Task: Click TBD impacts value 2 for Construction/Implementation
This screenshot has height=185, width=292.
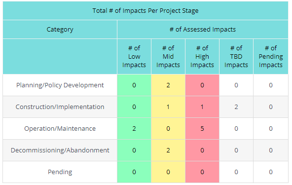Action: pyautogui.click(x=236, y=107)
